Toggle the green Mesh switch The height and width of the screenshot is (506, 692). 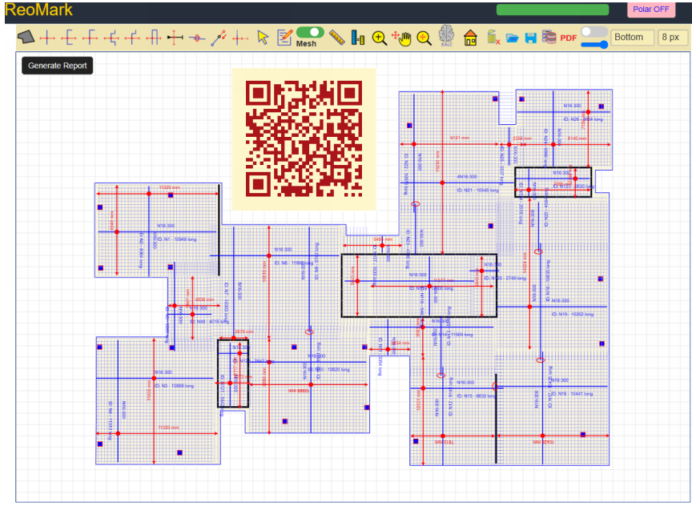310,33
